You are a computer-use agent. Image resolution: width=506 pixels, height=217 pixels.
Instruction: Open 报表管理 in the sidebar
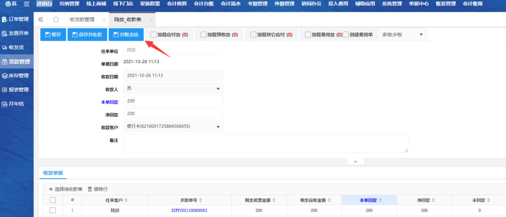(16, 90)
